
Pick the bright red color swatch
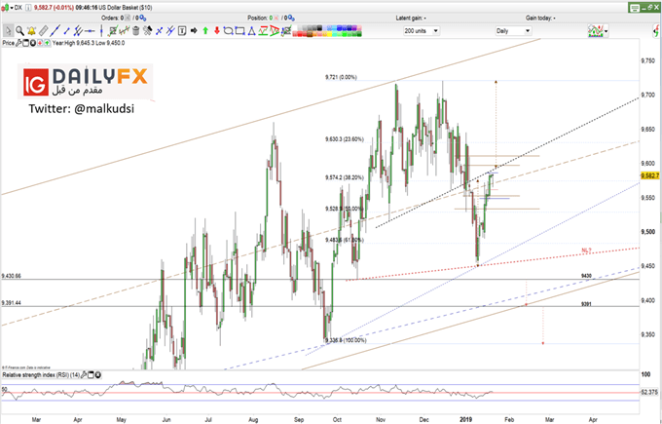[300, 34]
